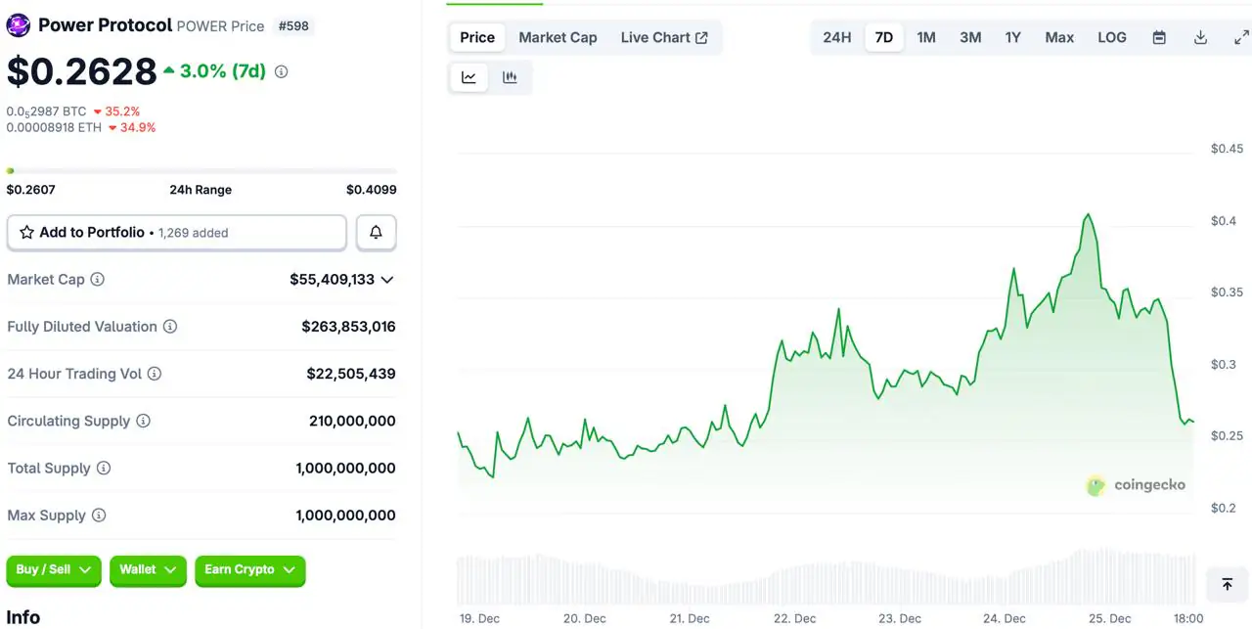The height and width of the screenshot is (629, 1252).
Task: Open the Wallet dropdown
Action: pyautogui.click(x=148, y=570)
